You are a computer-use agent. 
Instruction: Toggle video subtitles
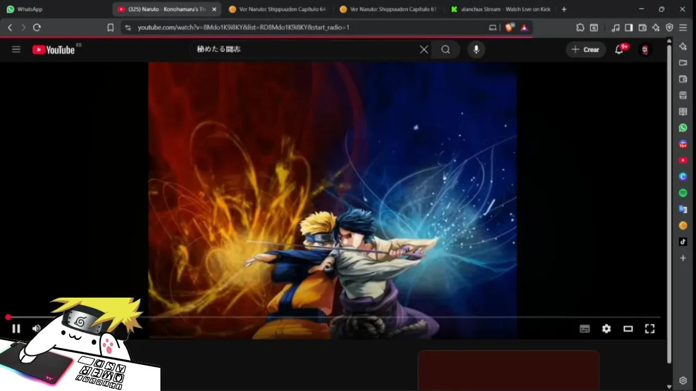[x=585, y=329]
